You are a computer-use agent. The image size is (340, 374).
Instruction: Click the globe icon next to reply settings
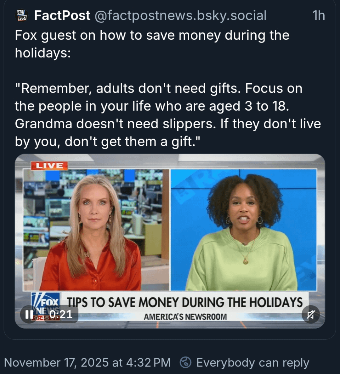pyautogui.click(x=185, y=362)
